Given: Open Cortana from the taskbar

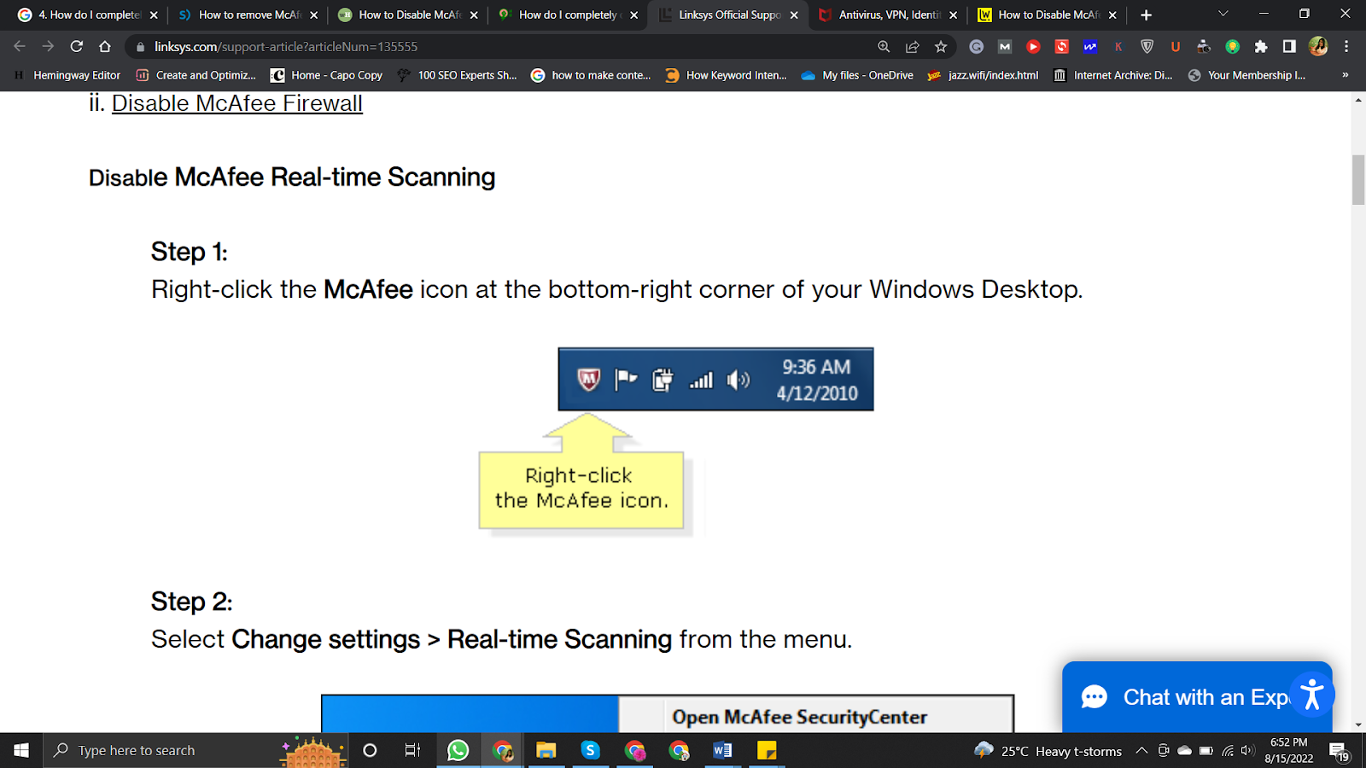Looking at the screenshot, I should click(370, 750).
